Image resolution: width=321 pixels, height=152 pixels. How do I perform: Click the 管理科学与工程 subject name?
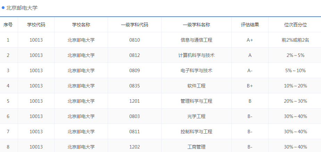coord(196,101)
